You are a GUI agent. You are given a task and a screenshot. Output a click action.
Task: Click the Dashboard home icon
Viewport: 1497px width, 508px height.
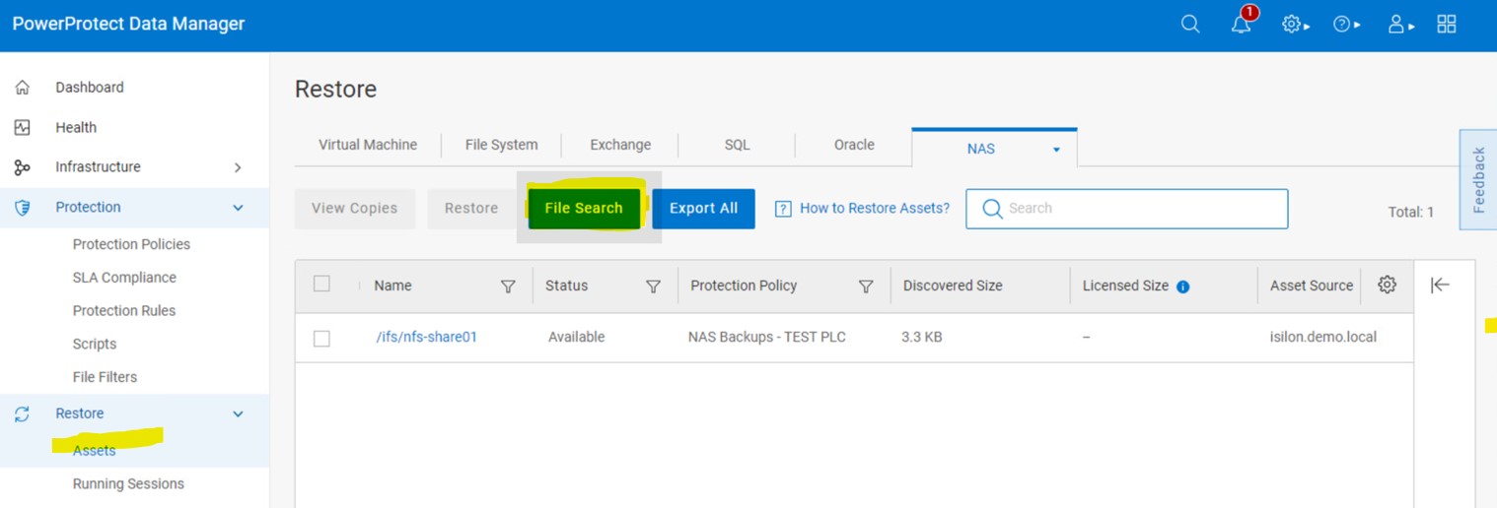pos(23,87)
